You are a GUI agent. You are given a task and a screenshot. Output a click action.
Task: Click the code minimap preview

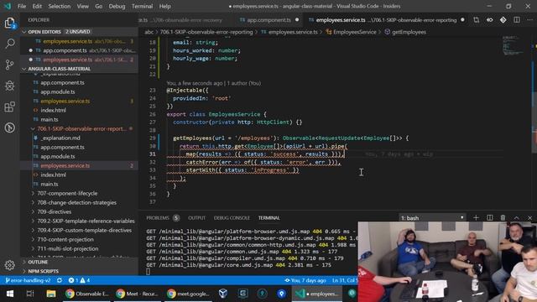[513, 45]
